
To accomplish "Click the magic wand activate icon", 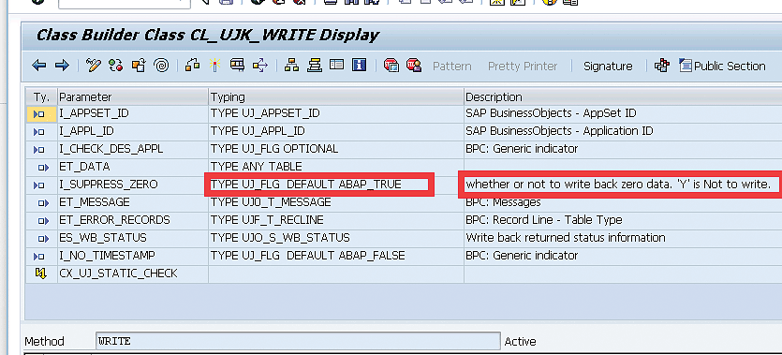I will 214,66.
